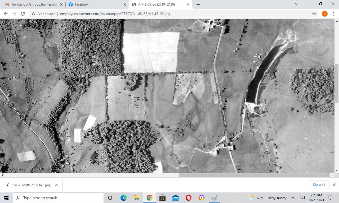Click the aerial photograph image

point(167,96)
